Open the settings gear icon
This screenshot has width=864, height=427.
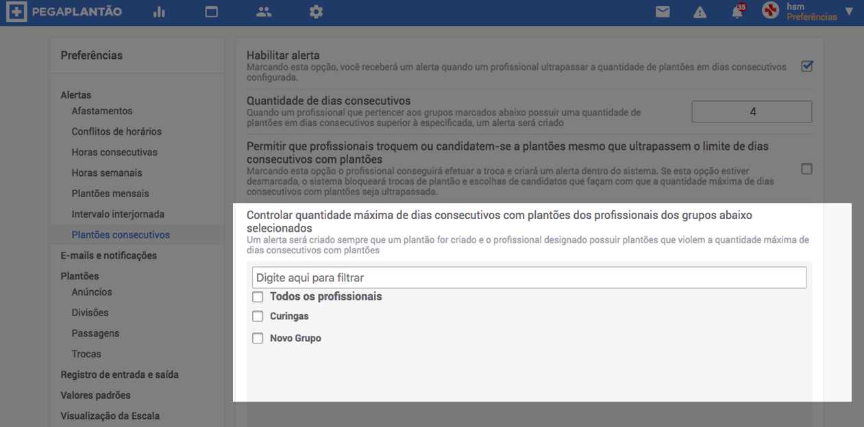coord(316,12)
